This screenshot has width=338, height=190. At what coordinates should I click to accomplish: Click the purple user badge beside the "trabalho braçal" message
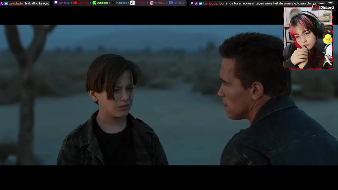pyautogui.click(x=2, y=4)
